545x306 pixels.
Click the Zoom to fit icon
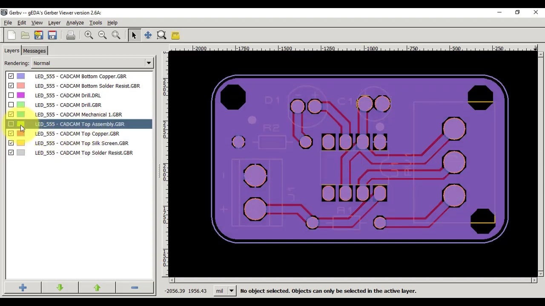pos(116,35)
